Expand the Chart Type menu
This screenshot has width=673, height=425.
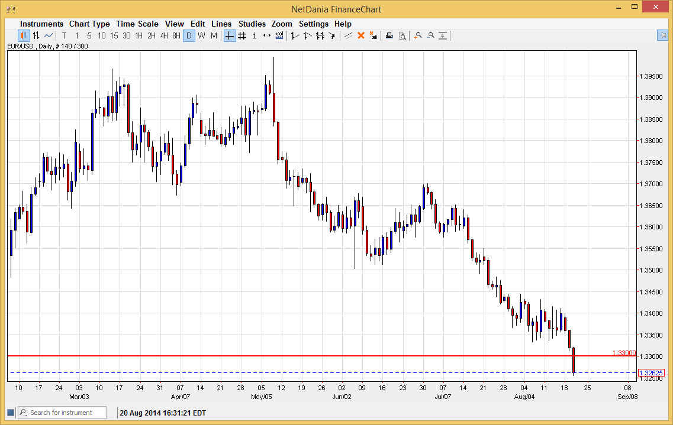pyautogui.click(x=89, y=24)
